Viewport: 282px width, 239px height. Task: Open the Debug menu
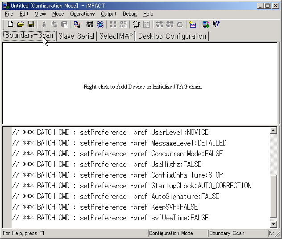click(130, 14)
